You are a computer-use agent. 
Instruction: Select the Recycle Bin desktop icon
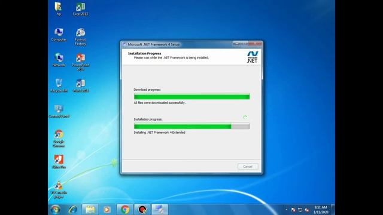(59, 85)
